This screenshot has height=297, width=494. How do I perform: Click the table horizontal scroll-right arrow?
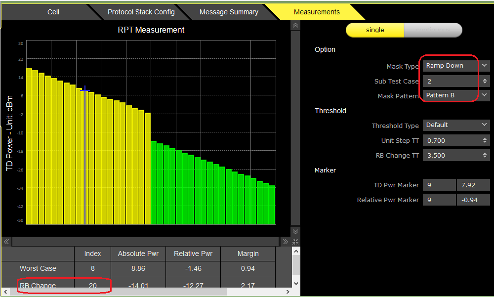288,292
